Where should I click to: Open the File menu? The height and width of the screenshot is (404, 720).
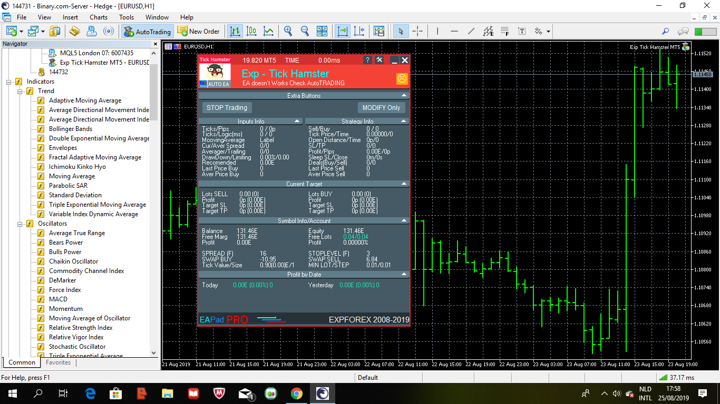pyautogui.click(x=22, y=17)
